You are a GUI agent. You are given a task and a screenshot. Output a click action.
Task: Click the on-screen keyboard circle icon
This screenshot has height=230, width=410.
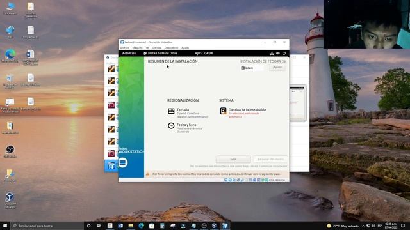point(122,163)
